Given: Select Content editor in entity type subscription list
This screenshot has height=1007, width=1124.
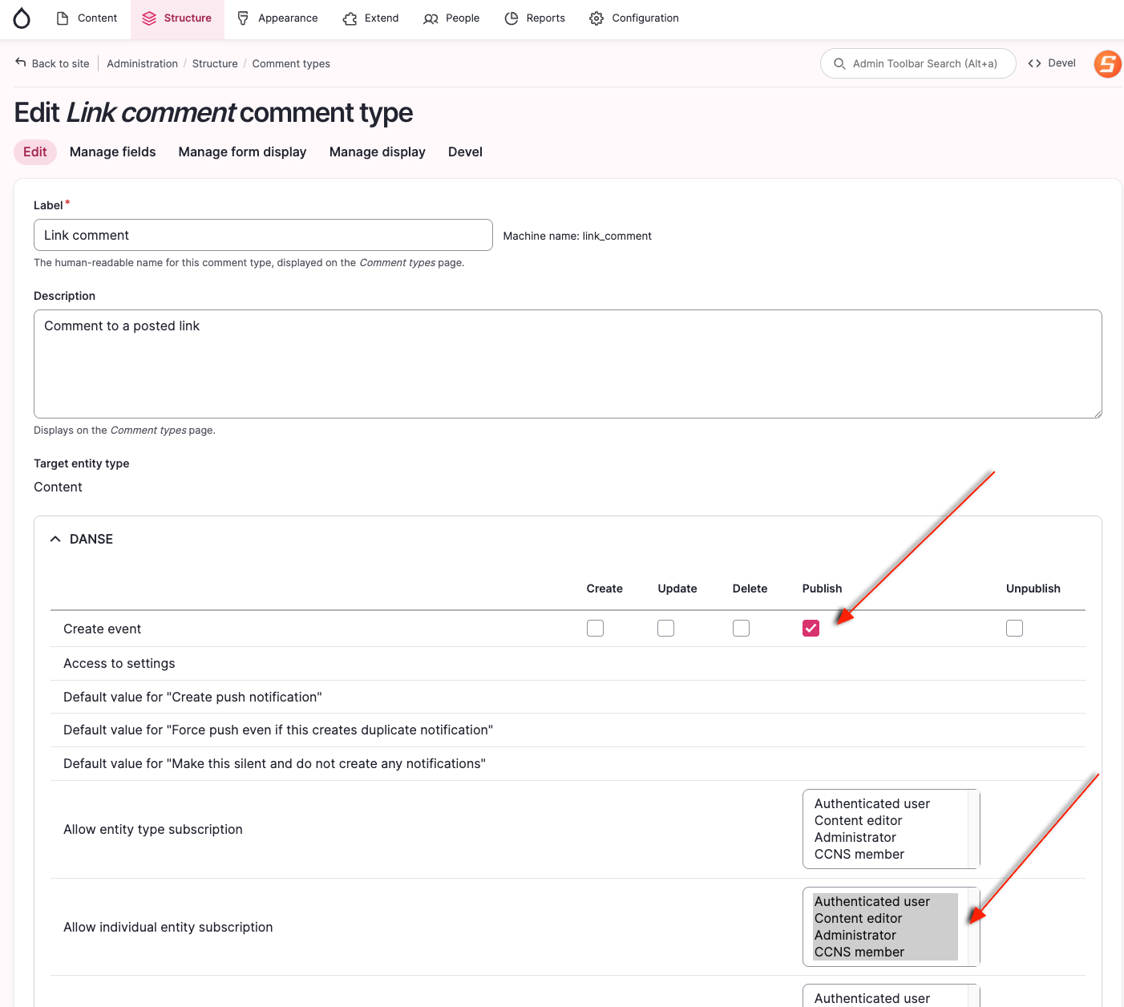Looking at the screenshot, I should [x=858, y=820].
